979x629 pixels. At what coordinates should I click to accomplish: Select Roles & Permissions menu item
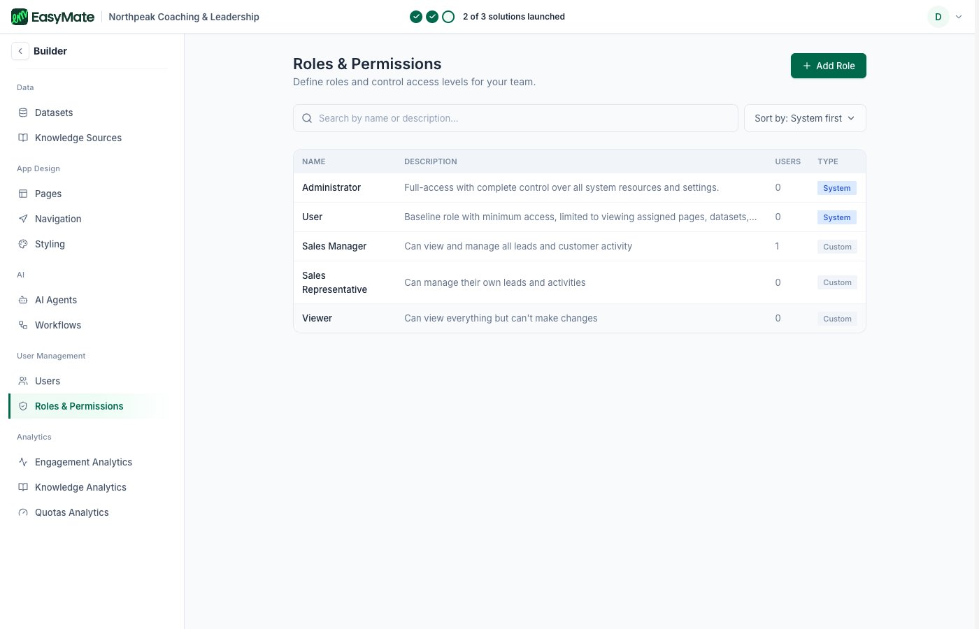(x=88, y=406)
